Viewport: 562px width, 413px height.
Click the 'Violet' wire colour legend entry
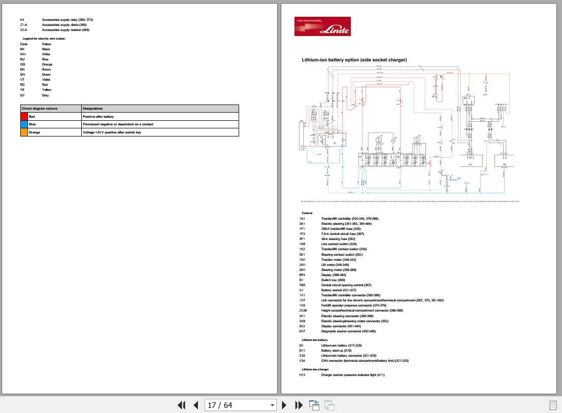46,80
